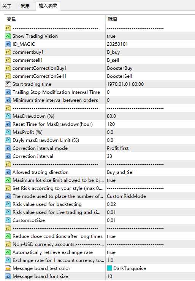Click the enum icon beside Correction interval mode
This screenshot has height=281, width=195.
pyautogui.click(x=8, y=148)
